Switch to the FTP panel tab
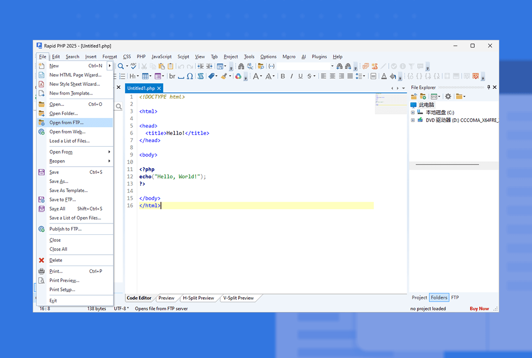 coord(455,298)
